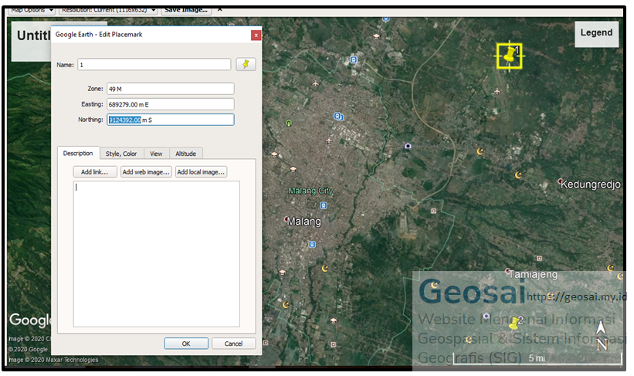Switch to the Style, Color tab

coord(121,154)
